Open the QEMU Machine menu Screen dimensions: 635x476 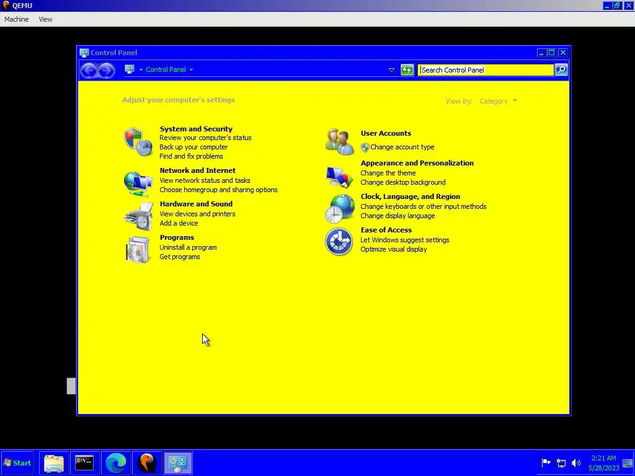click(17, 19)
